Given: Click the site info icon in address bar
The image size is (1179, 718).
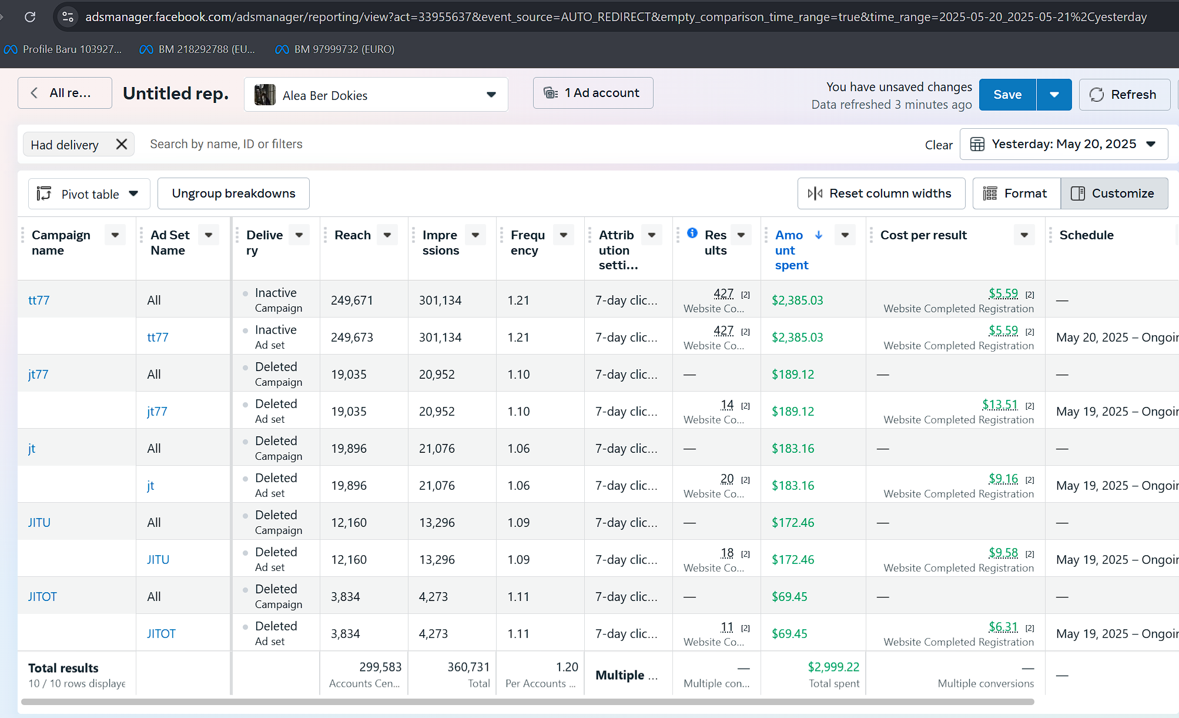Looking at the screenshot, I should [68, 17].
